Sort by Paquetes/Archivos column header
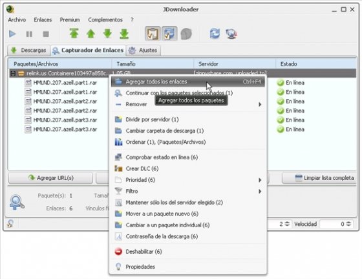This screenshot has width=362, height=279. 60,64
